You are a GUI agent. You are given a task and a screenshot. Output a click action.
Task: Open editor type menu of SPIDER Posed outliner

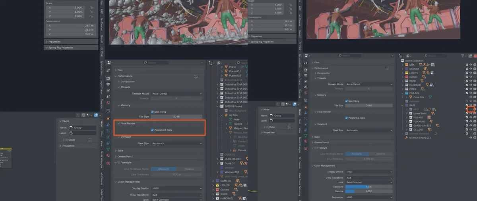point(211,63)
